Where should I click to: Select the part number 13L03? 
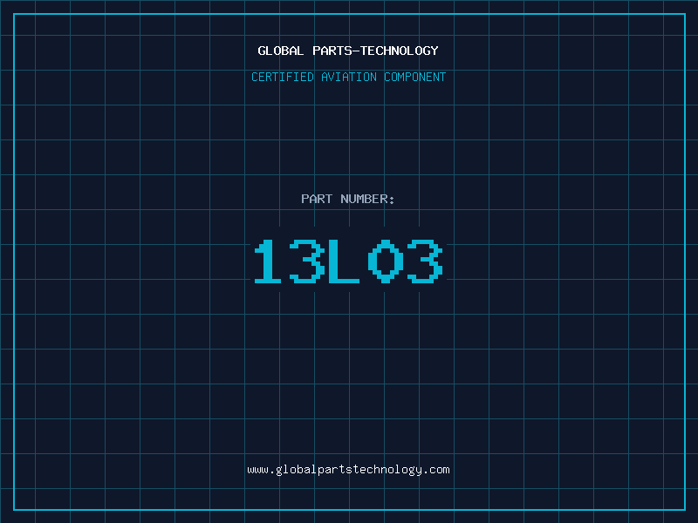click(x=348, y=261)
